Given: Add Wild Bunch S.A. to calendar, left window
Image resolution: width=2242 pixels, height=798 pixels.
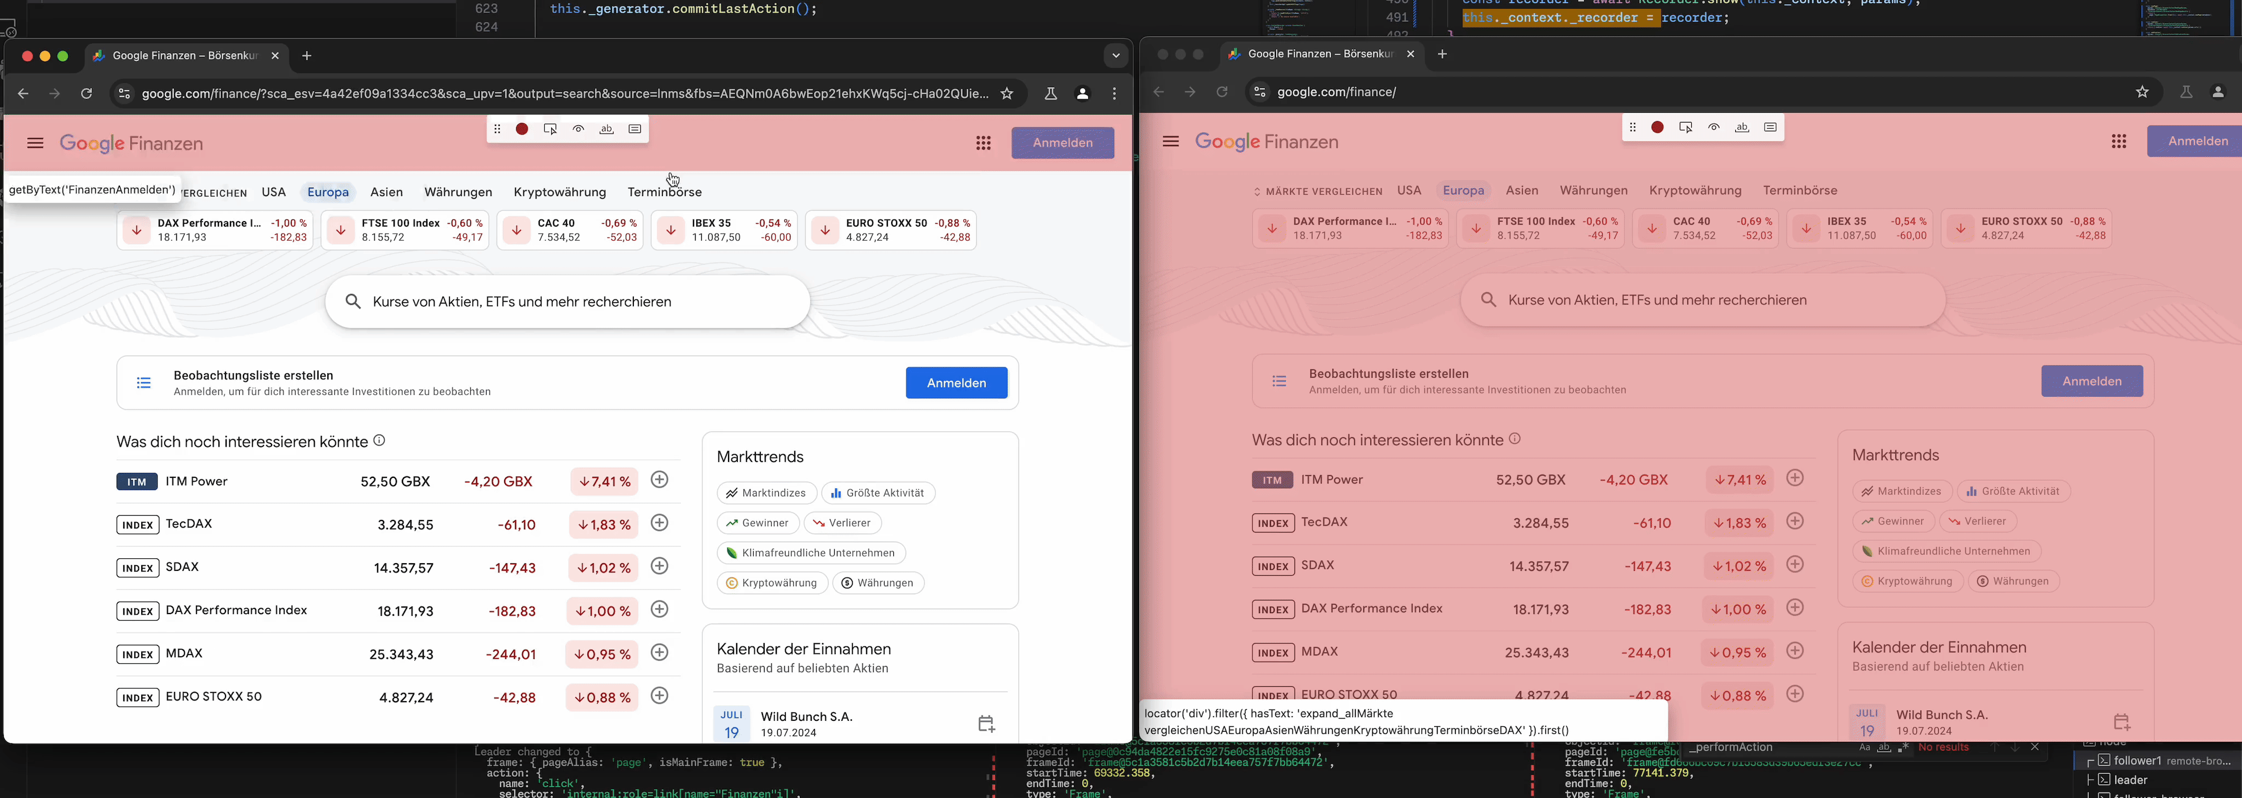Looking at the screenshot, I should click(986, 724).
